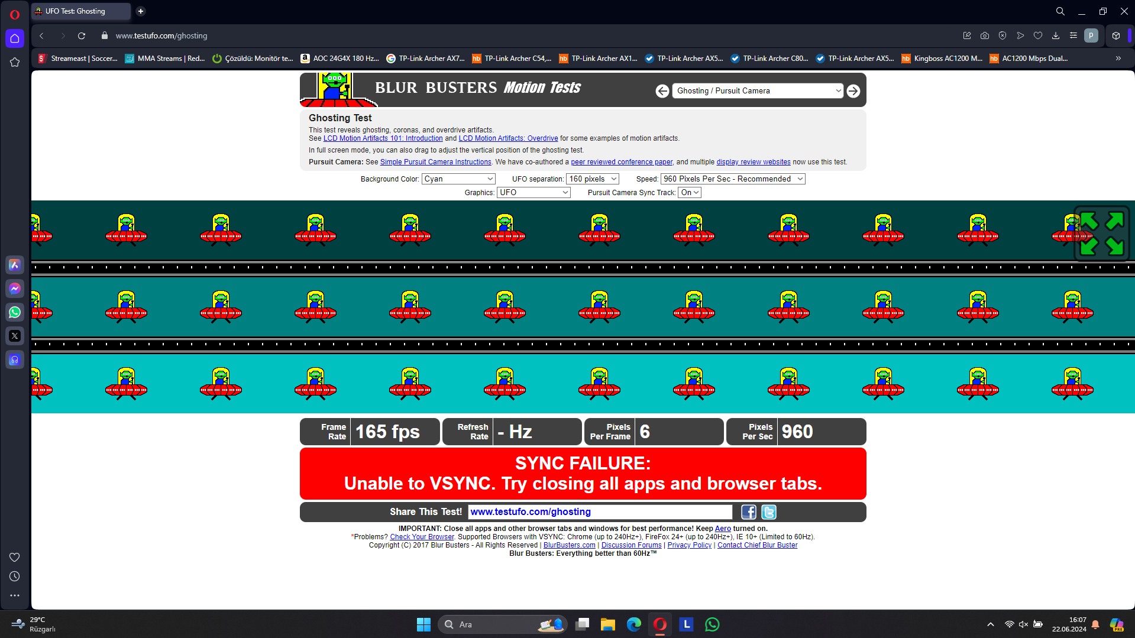The width and height of the screenshot is (1135, 638).
Task: Open the sidebar heart pinboards icon
Action: coord(15,557)
